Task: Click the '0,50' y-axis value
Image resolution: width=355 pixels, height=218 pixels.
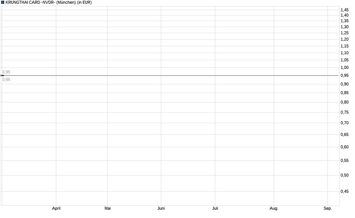Action: (344, 175)
